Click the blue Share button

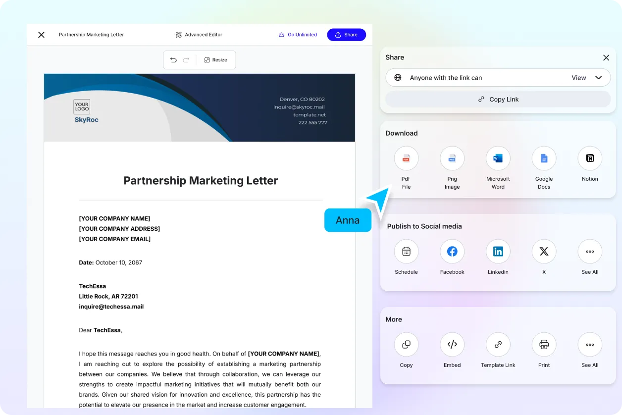(x=346, y=35)
